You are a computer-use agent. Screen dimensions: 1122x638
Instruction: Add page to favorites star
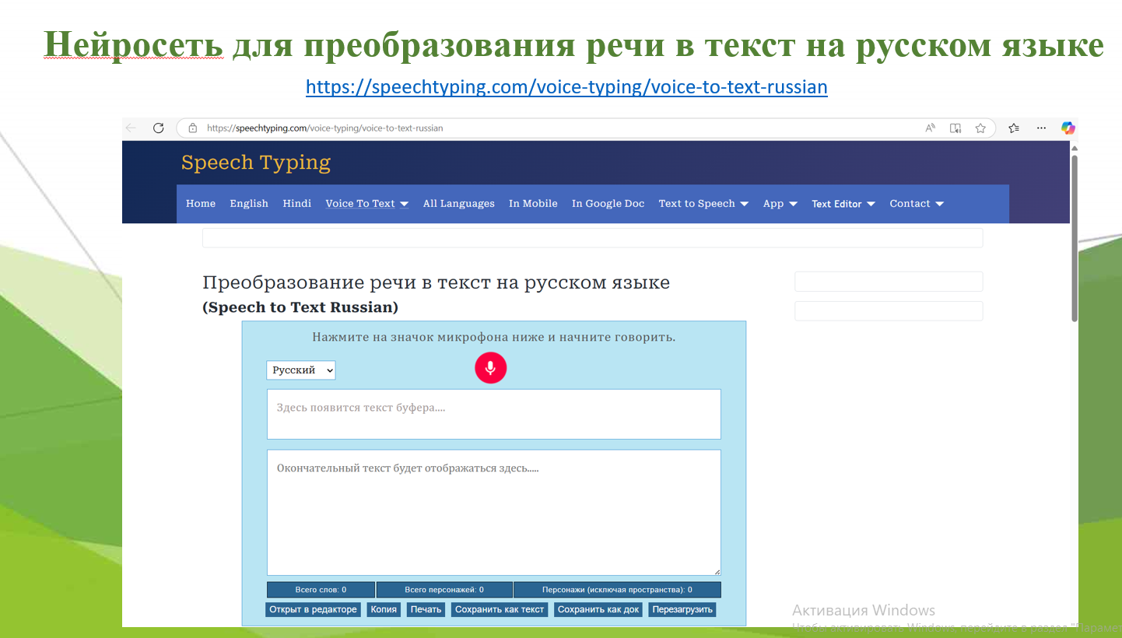[x=980, y=128]
